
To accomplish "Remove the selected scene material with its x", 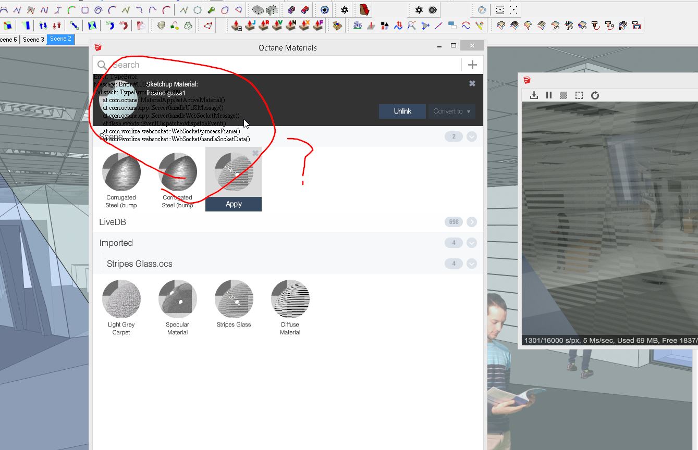I will point(255,153).
